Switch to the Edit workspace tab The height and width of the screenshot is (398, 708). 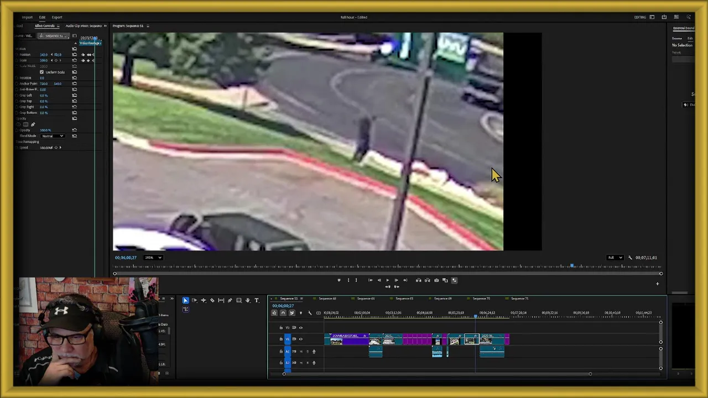pos(42,17)
